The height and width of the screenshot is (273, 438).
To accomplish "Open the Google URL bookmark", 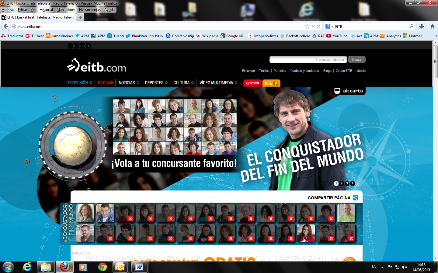I will click(233, 36).
